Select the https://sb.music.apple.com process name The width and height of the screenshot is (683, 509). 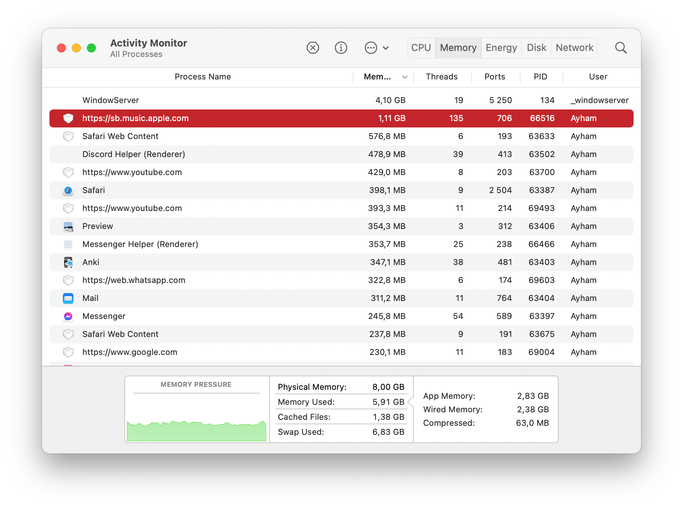(x=136, y=118)
